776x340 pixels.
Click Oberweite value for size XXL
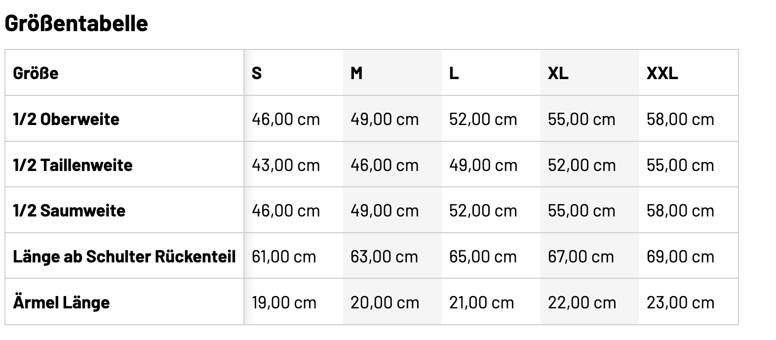pos(680,119)
